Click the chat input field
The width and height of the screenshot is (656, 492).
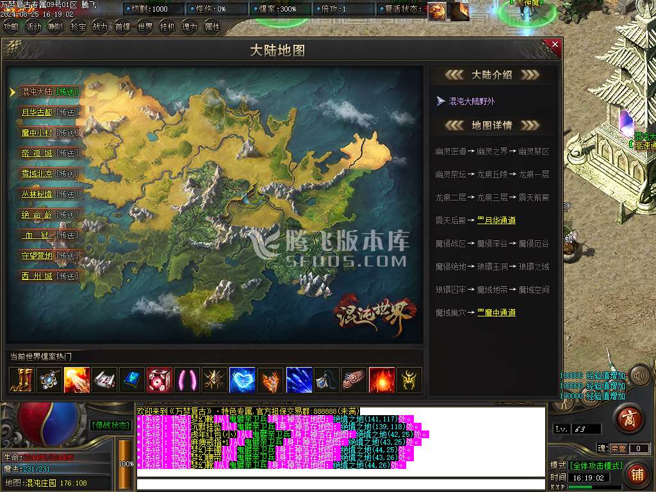(341, 484)
